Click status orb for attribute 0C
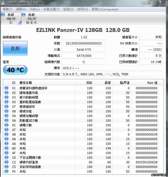 point(7,125)
